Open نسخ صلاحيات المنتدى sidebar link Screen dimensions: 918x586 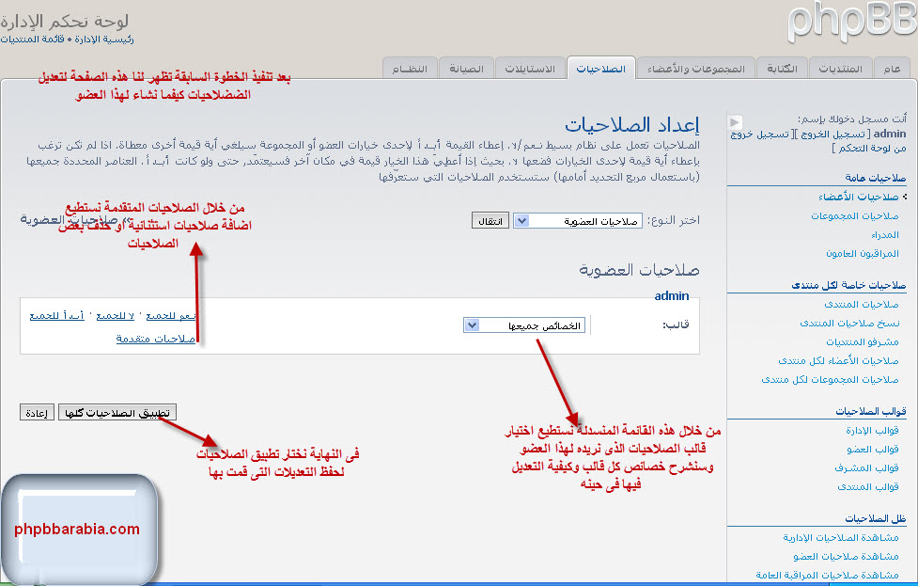(849, 323)
